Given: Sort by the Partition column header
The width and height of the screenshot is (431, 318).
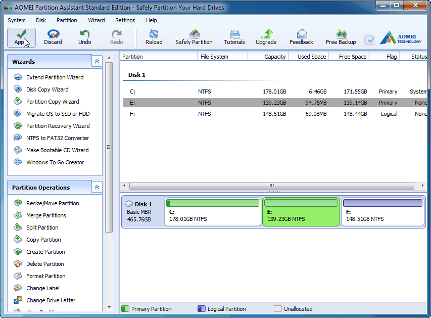Looking at the screenshot, I should (159, 57).
